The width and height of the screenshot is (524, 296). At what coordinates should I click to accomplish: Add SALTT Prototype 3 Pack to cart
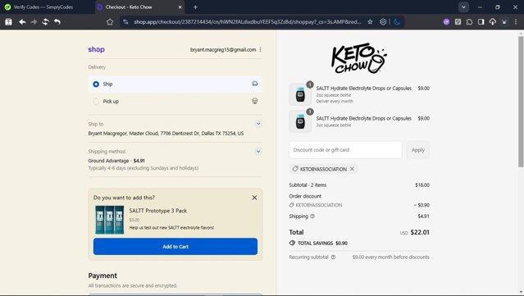click(x=175, y=247)
